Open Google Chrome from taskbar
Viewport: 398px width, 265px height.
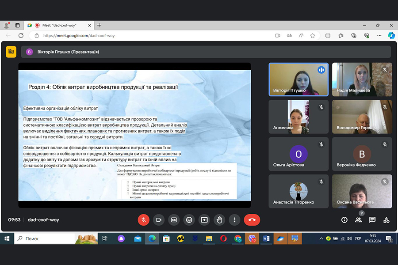pyautogui.click(x=238, y=238)
